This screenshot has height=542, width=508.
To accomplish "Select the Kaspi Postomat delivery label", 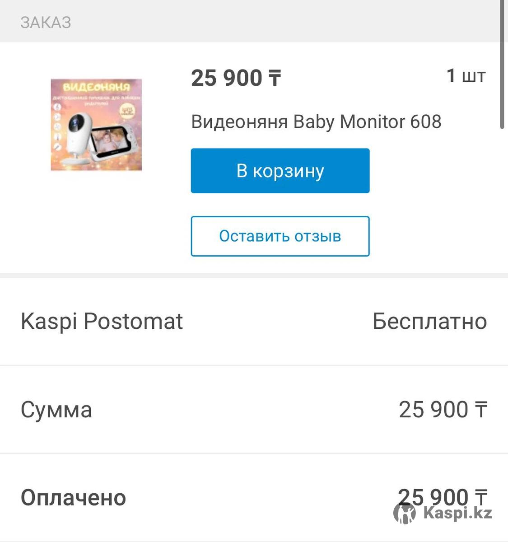I will [102, 322].
